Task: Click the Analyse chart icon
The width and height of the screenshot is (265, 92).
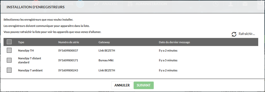Action: coord(97,4)
